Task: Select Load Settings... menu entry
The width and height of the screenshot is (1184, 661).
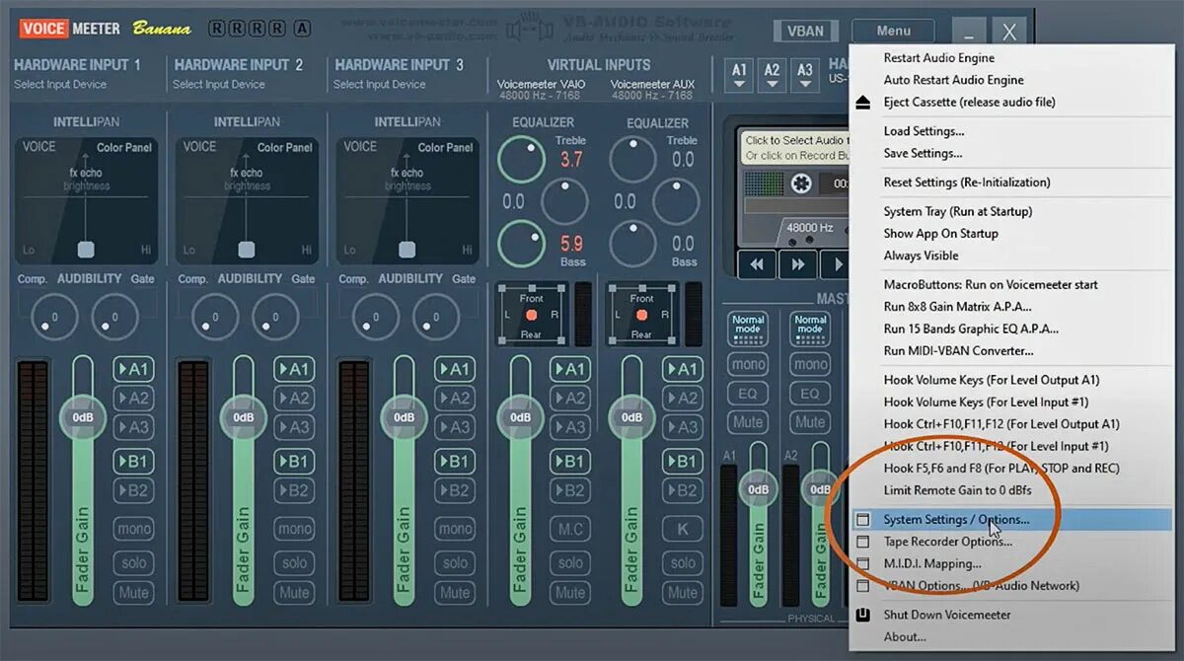Action: click(x=924, y=131)
